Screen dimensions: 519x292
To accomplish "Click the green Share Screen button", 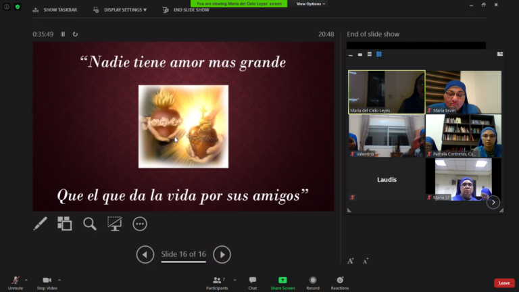I will point(282,283).
